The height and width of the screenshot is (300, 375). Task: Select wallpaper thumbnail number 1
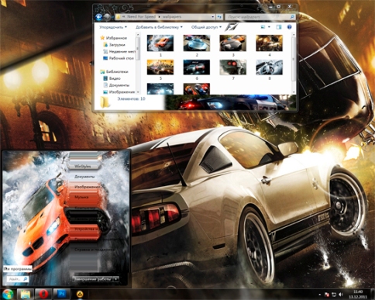(x=160, y=43)
